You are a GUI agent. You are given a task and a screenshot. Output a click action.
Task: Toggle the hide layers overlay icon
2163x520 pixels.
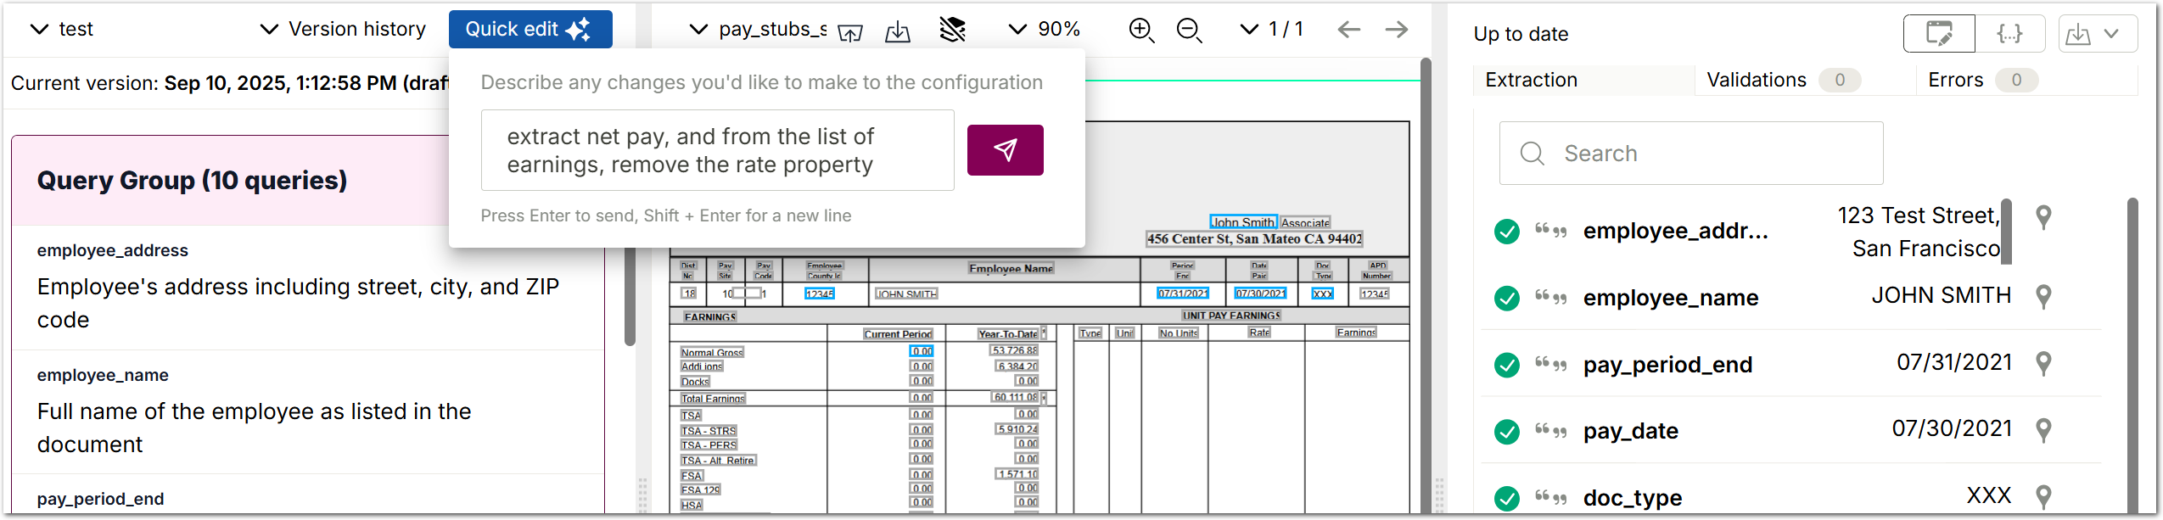[953, 30]
